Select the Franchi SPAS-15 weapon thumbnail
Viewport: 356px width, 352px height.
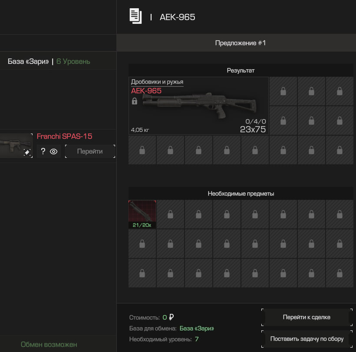click(x=15, y=145)
